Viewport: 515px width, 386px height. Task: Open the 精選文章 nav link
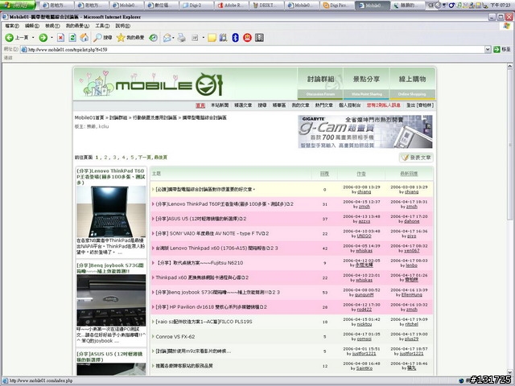pyautogui.click(x=243, y=105)
